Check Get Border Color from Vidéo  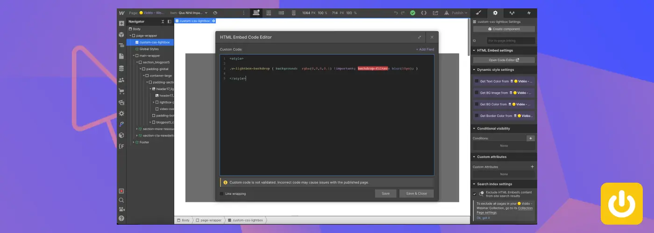(x=476, y=116)
